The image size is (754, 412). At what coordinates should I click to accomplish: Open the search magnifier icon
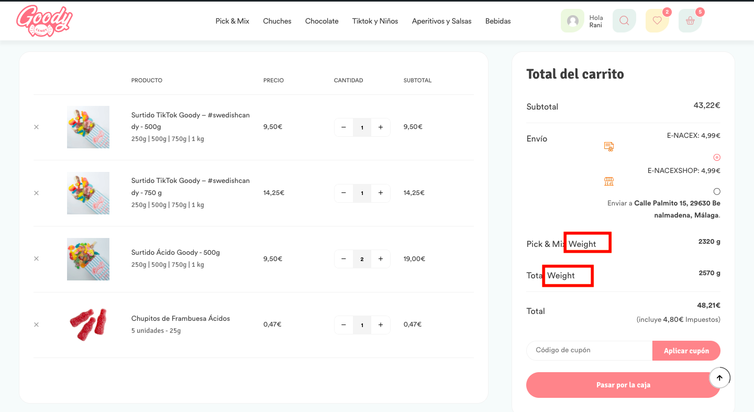click(x=624, y=21)
